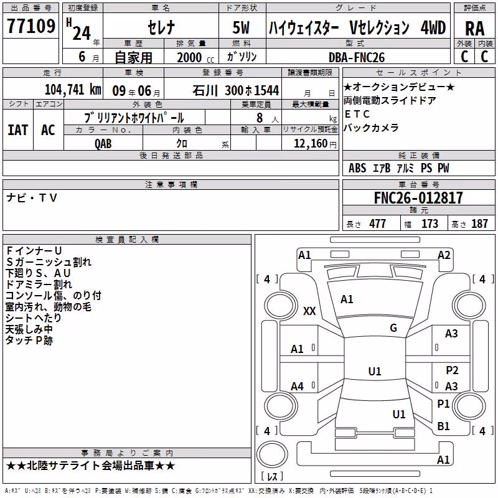This screenshot has height=498, width=498.
Task: Click the color number QAB
Action: click(x=103, y=144)
